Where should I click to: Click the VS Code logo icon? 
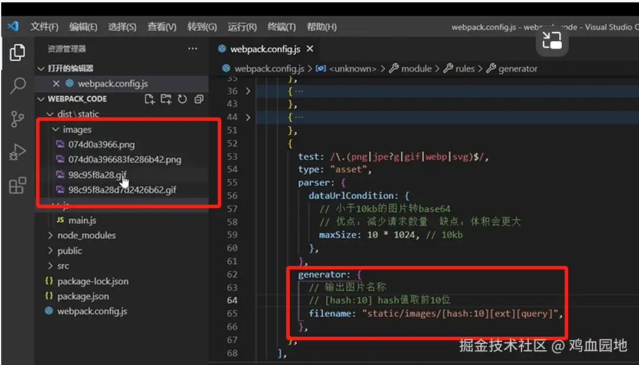(13, 26)
